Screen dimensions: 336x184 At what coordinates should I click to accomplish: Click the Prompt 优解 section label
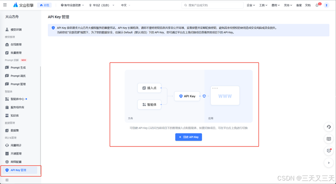(12, 60)
